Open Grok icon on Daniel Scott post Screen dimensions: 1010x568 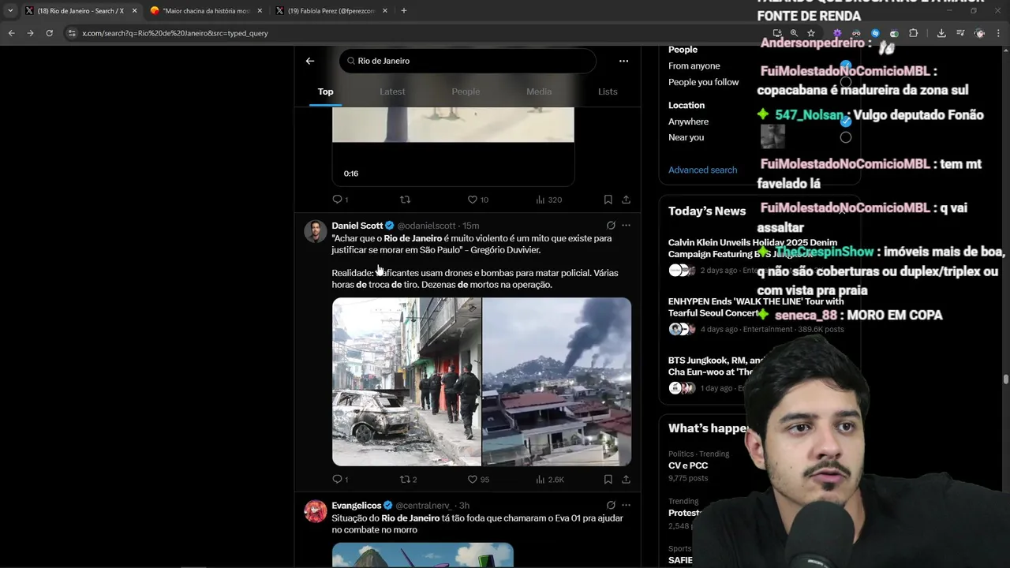[x=611, y=226]
